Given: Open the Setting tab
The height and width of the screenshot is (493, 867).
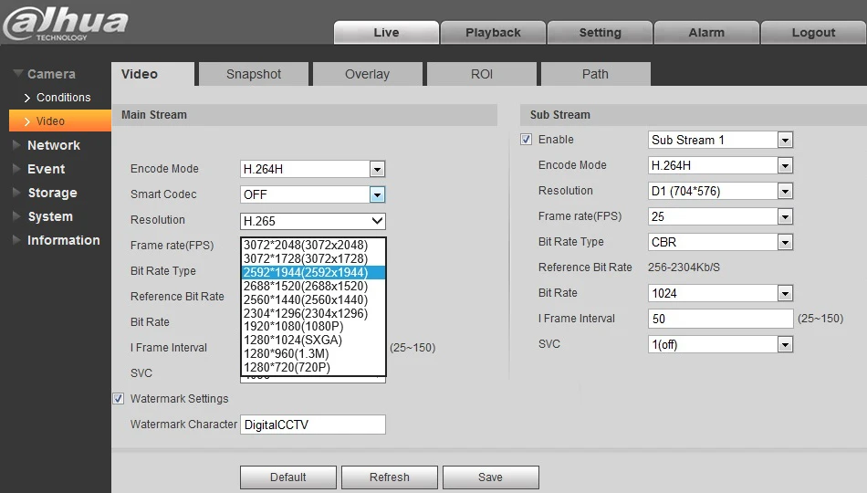Looking at the screenshot, I should pos(600,33).
